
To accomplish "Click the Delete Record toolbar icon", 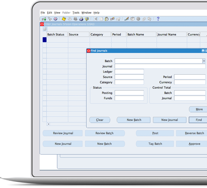I will (118, 19).
